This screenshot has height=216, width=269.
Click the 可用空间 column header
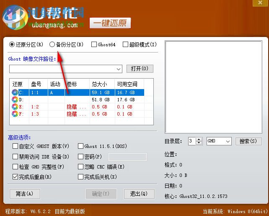click(x=129, y=84)
